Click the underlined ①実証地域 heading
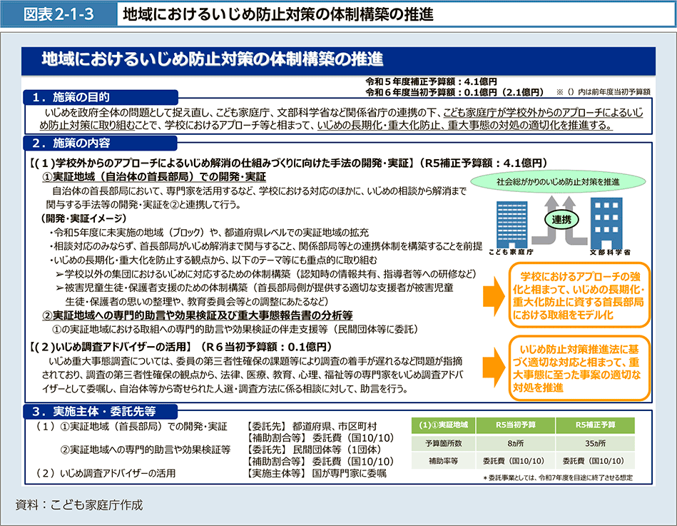The height and width of the screenshot is (526, 677). click(144, 178)
